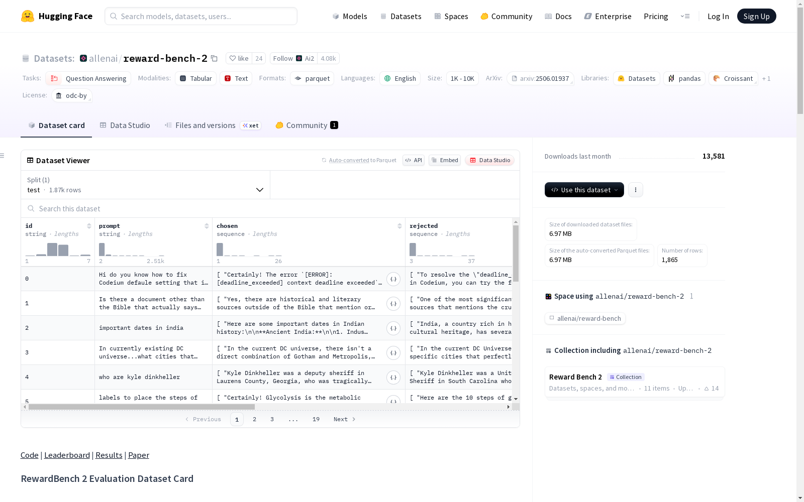Screen dimensions: 804x502
Task: Open Community in the top navigation
Action: [507, 16]
